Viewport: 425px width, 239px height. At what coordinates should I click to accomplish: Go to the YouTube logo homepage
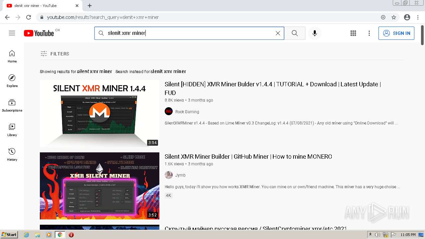point(39,33)
